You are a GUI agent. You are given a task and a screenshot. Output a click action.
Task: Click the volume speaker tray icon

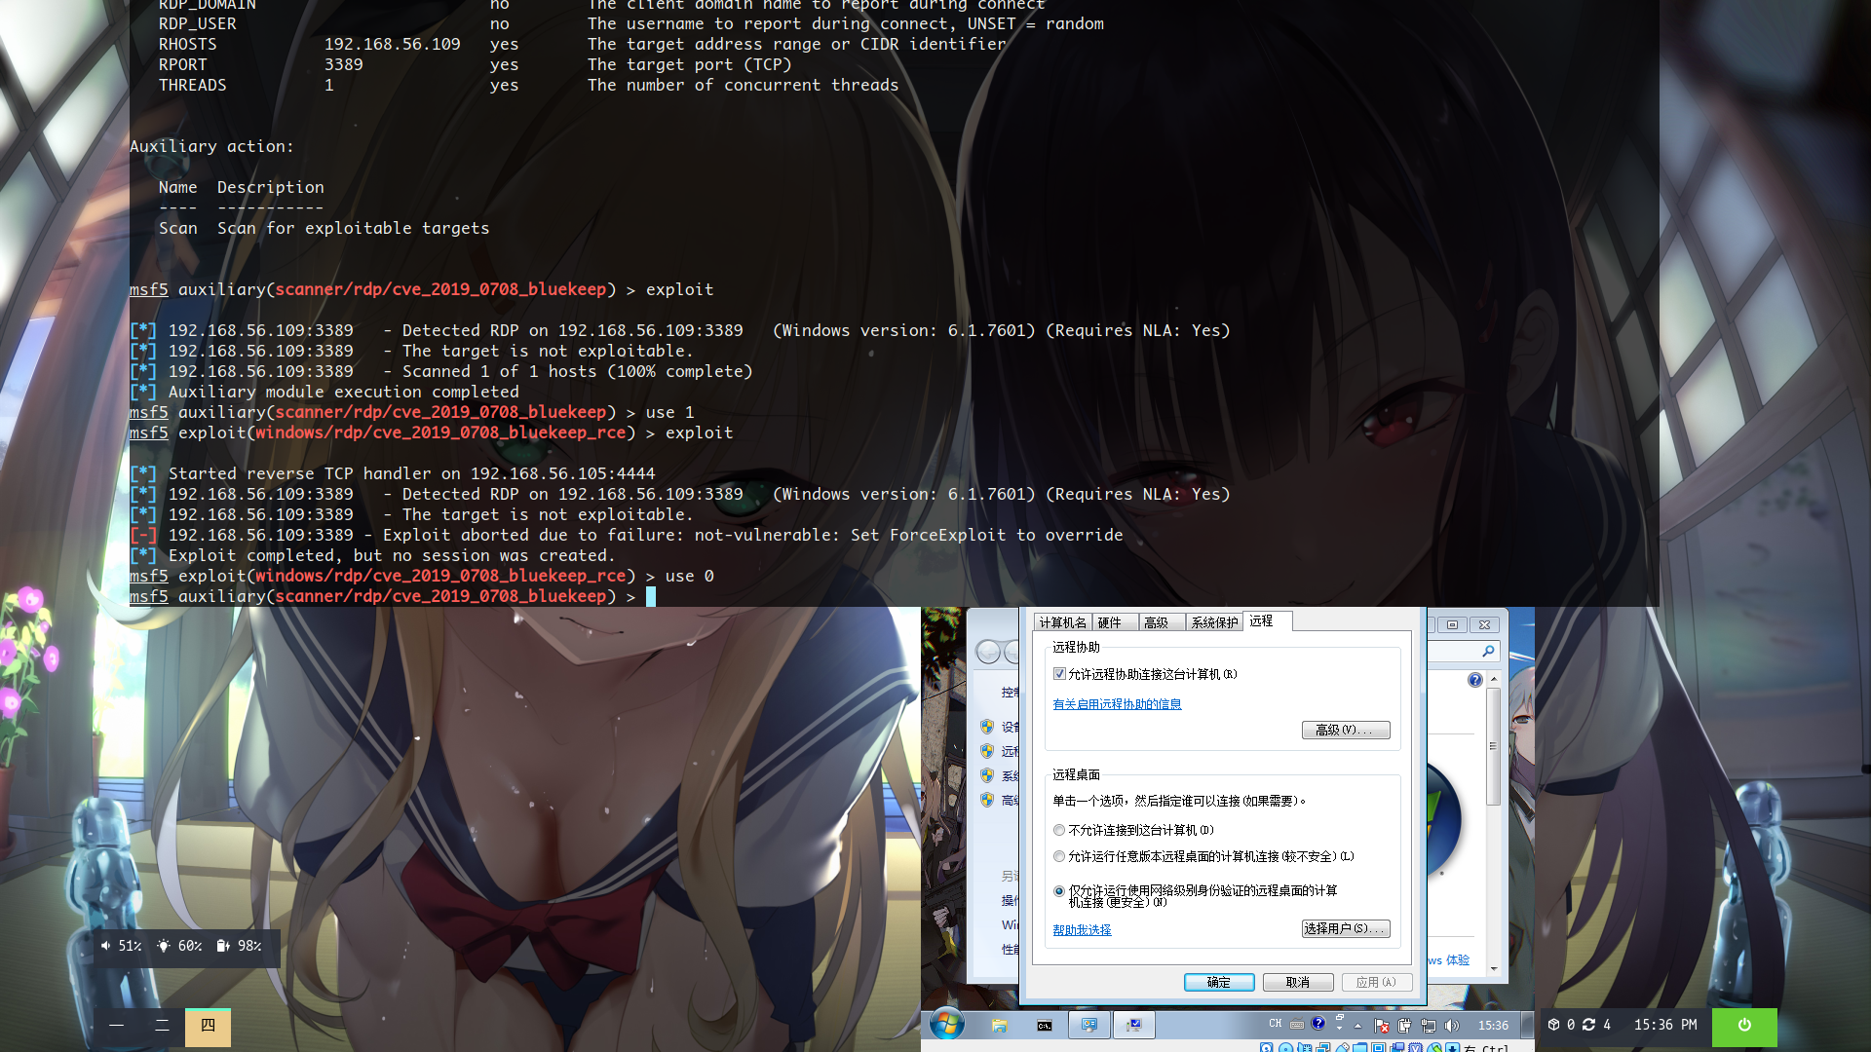tap(1452, 1025)
